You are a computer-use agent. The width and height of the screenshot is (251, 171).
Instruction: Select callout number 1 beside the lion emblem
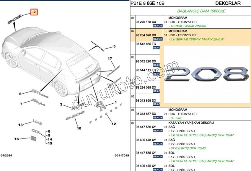pos(116,102)
